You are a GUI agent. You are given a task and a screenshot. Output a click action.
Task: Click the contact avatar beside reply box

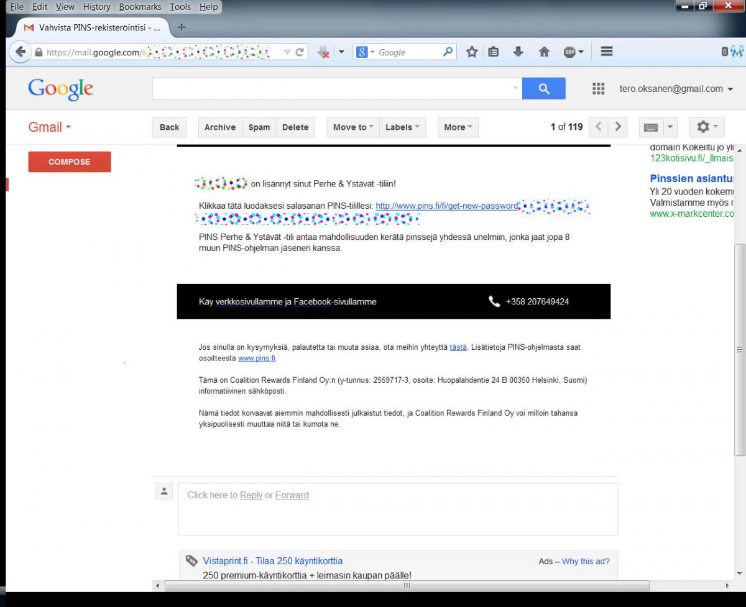[163, 491]
